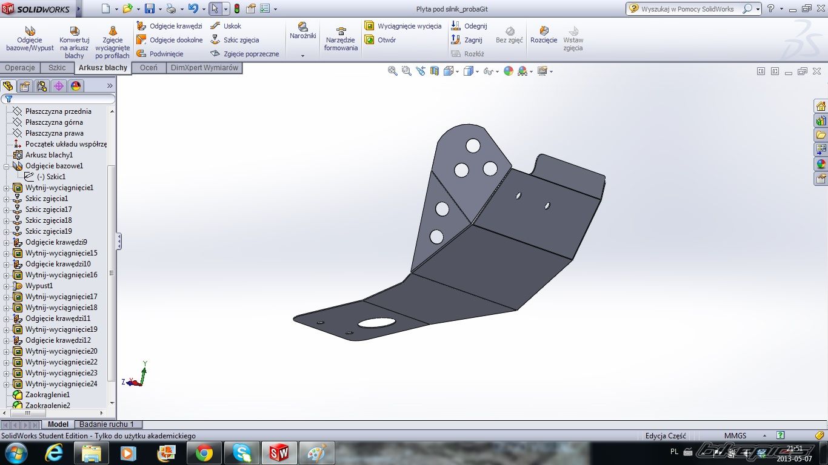The image size is (828, 465).
Task: Expand the Wytnij-wyciągnięcie1 tree node
Action: tap(7, 188)
